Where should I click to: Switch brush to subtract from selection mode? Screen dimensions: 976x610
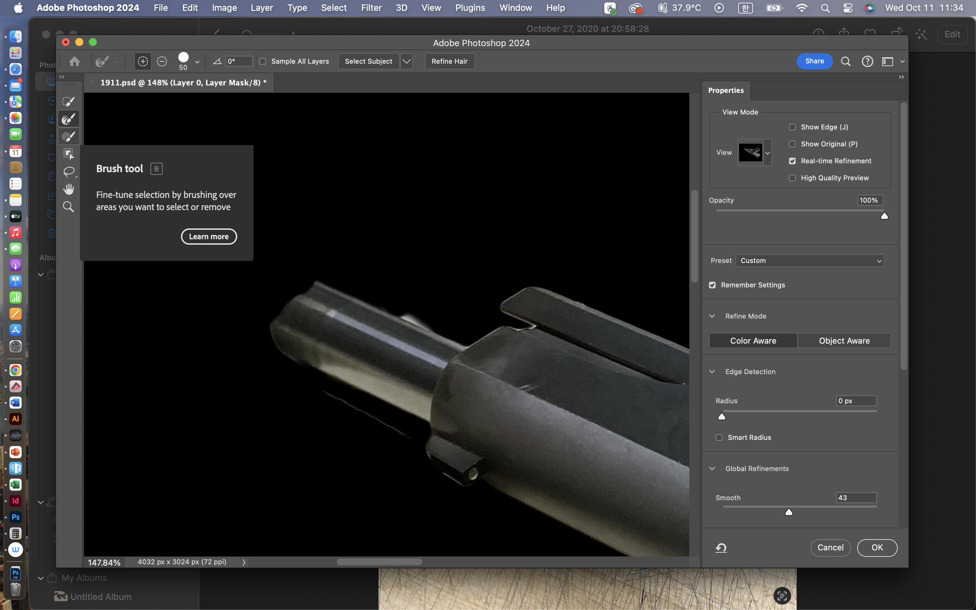(162, 61)
